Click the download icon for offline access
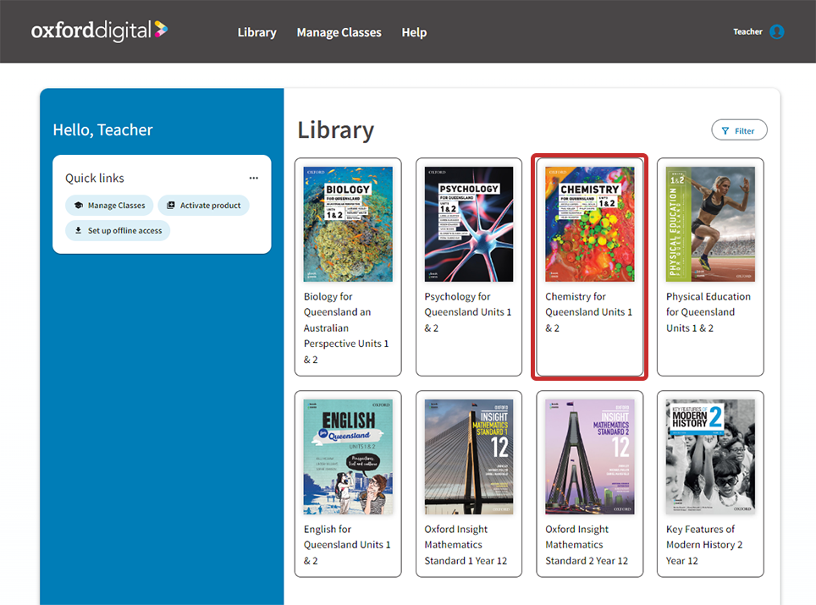The image size is (816, 605). (78, 230)
